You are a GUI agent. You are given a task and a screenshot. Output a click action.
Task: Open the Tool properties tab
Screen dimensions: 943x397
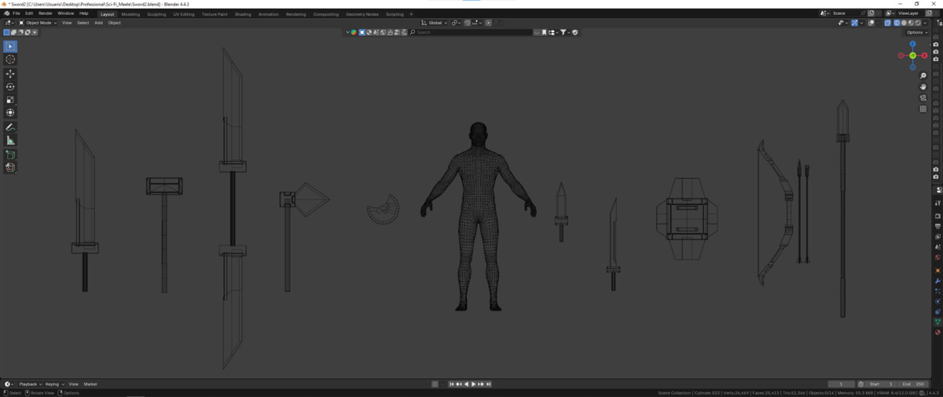(x=937, y=203)
